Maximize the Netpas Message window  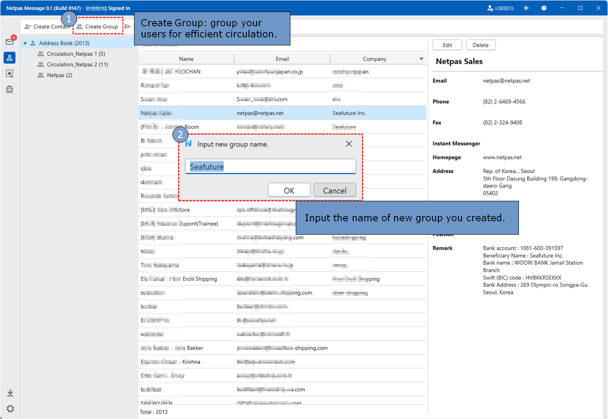point(580,8)
